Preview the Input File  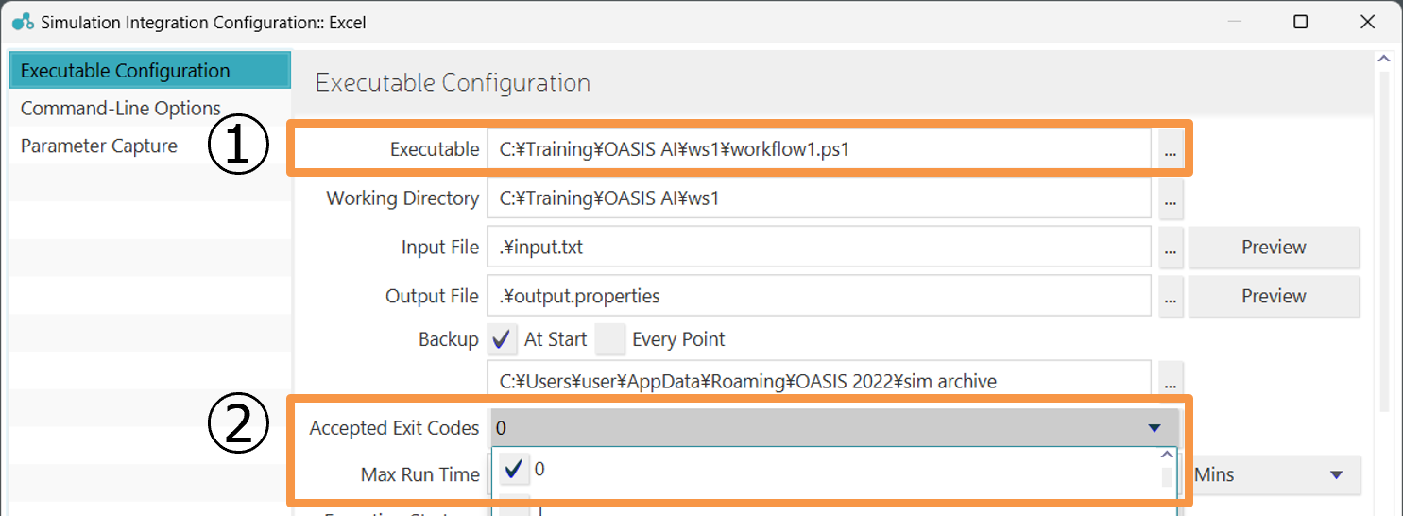point(1273,248)
